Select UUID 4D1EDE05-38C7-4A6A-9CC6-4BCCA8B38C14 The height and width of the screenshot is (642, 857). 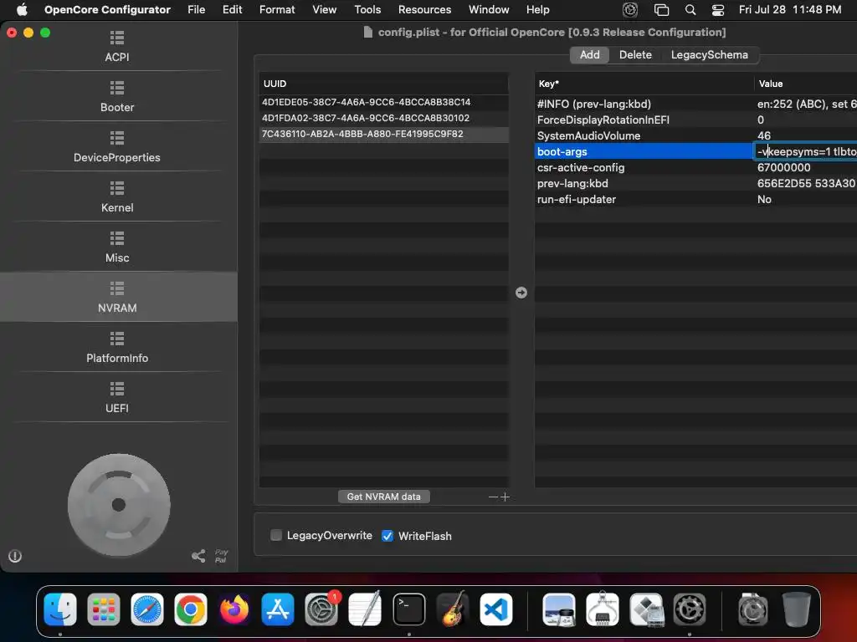tap(383, 102)
